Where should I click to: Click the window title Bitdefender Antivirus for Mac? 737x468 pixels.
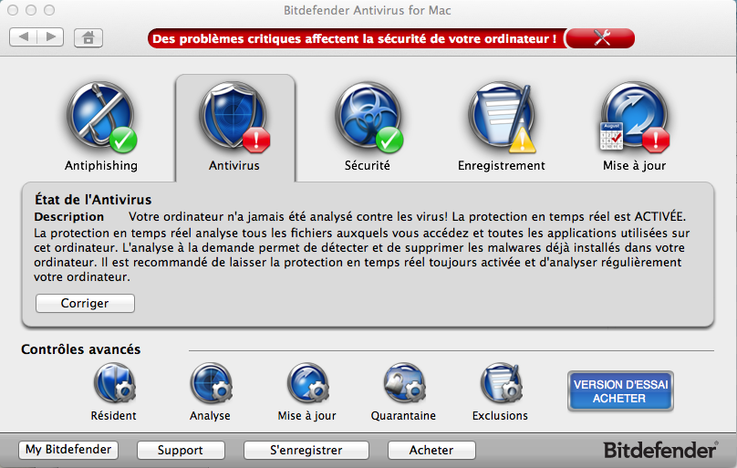[368, 10]
